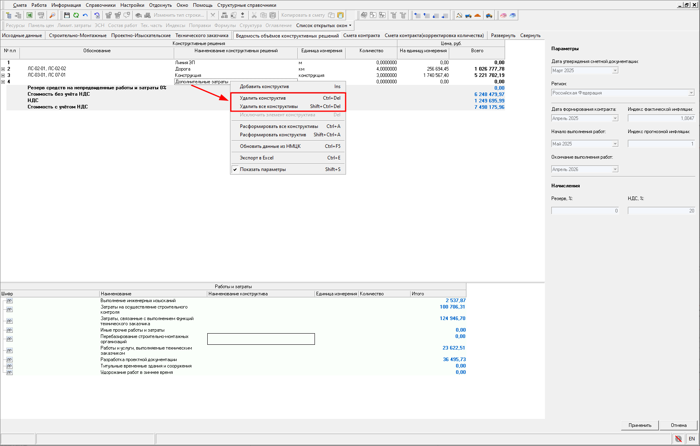Click the НДС percent input field

click(x=661, y=211)
